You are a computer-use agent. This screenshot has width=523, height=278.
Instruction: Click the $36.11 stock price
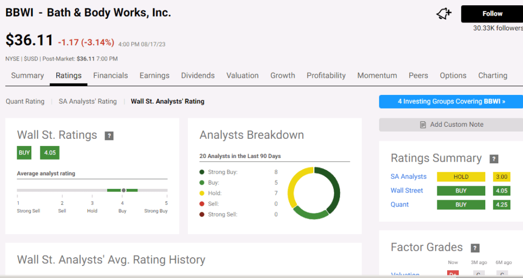(29, 40)
